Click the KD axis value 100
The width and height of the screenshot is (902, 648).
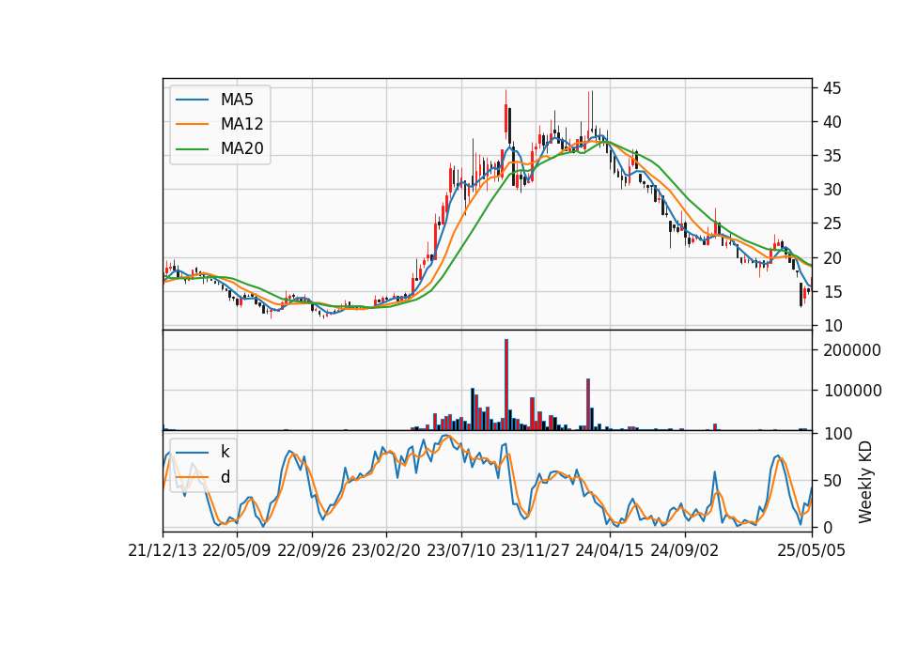(837, 434)
